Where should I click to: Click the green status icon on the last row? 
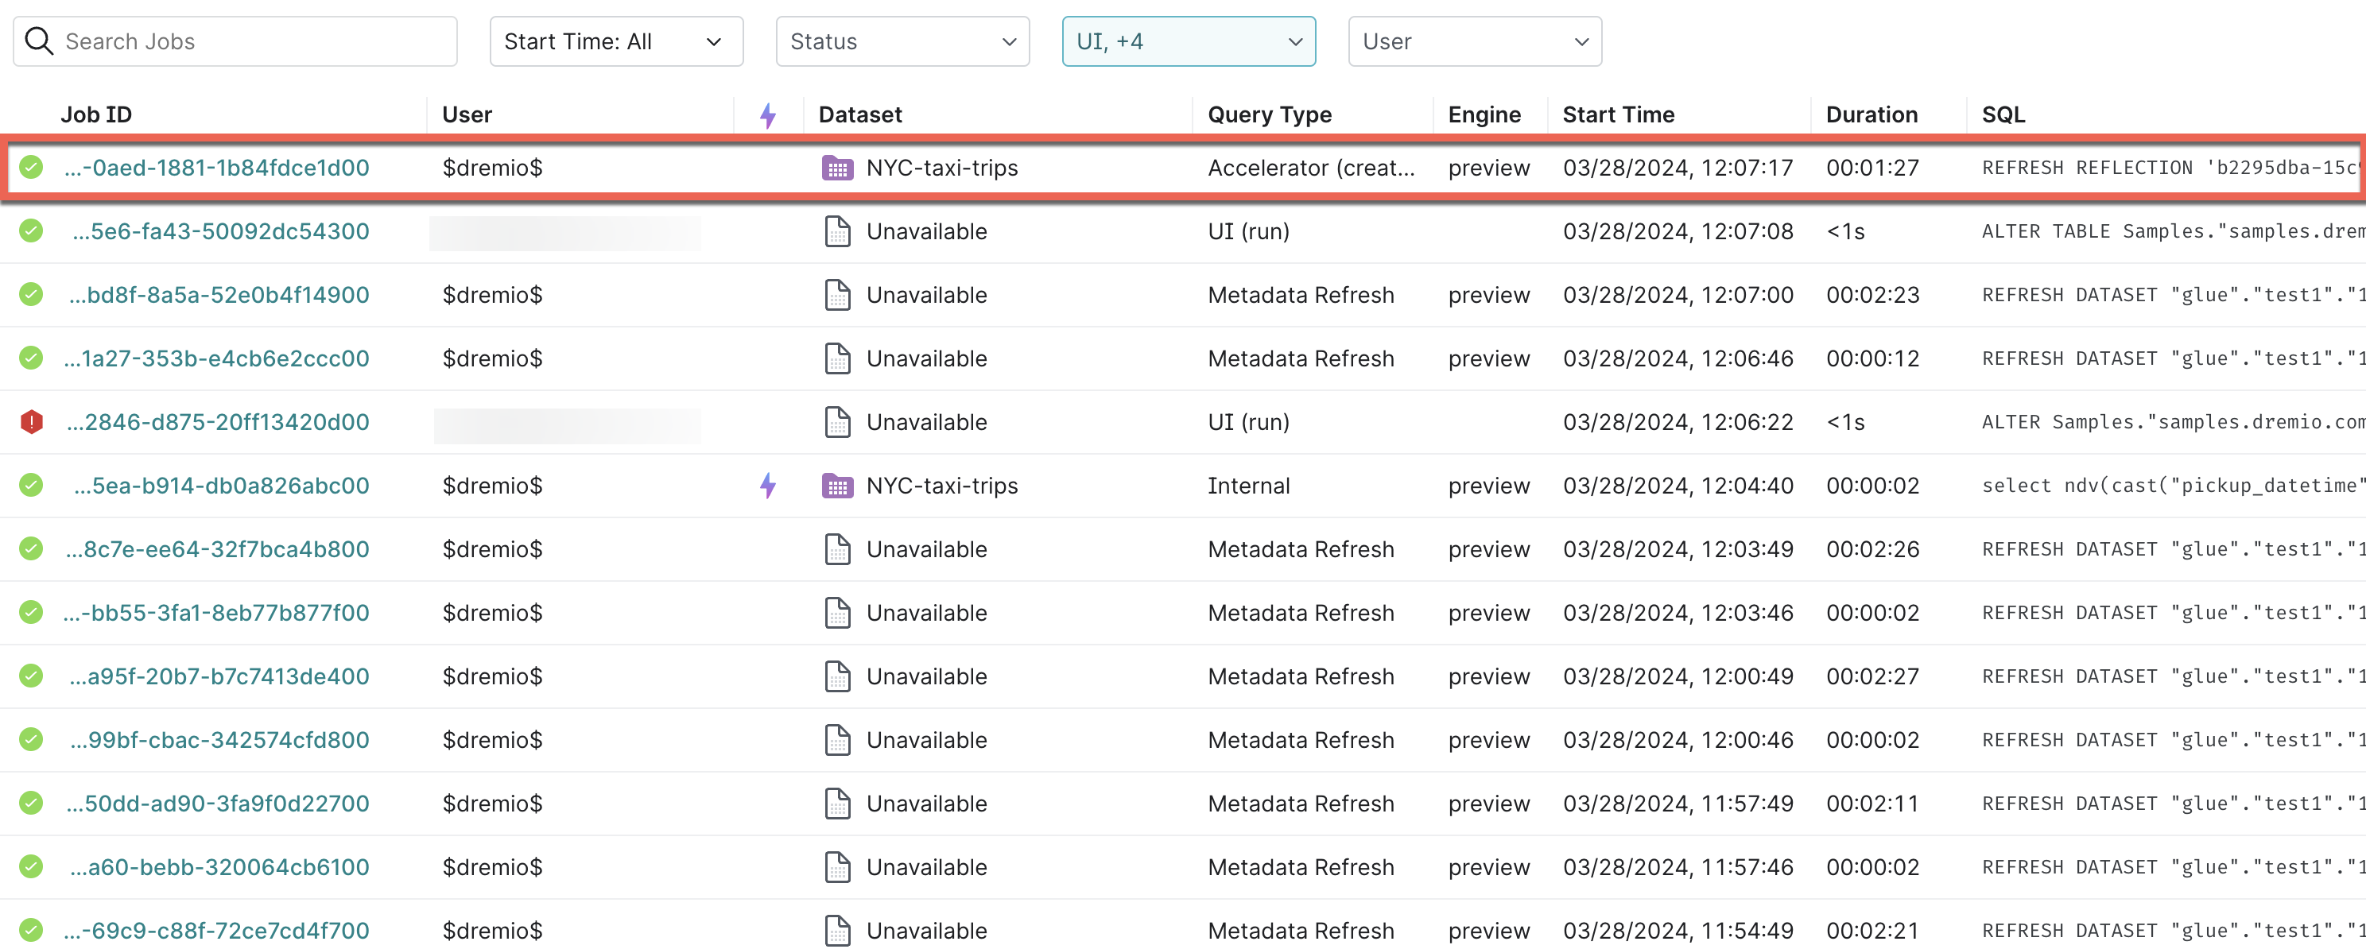[x=30, y=930]
